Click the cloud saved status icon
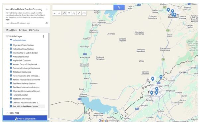This screenshot has width=199, height=133. [x=47, y=23]
